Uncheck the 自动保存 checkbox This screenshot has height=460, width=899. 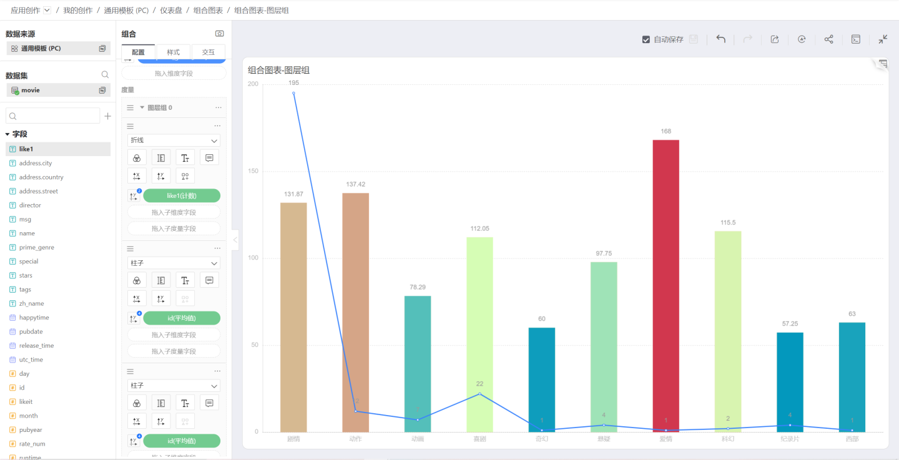[646, 39]
